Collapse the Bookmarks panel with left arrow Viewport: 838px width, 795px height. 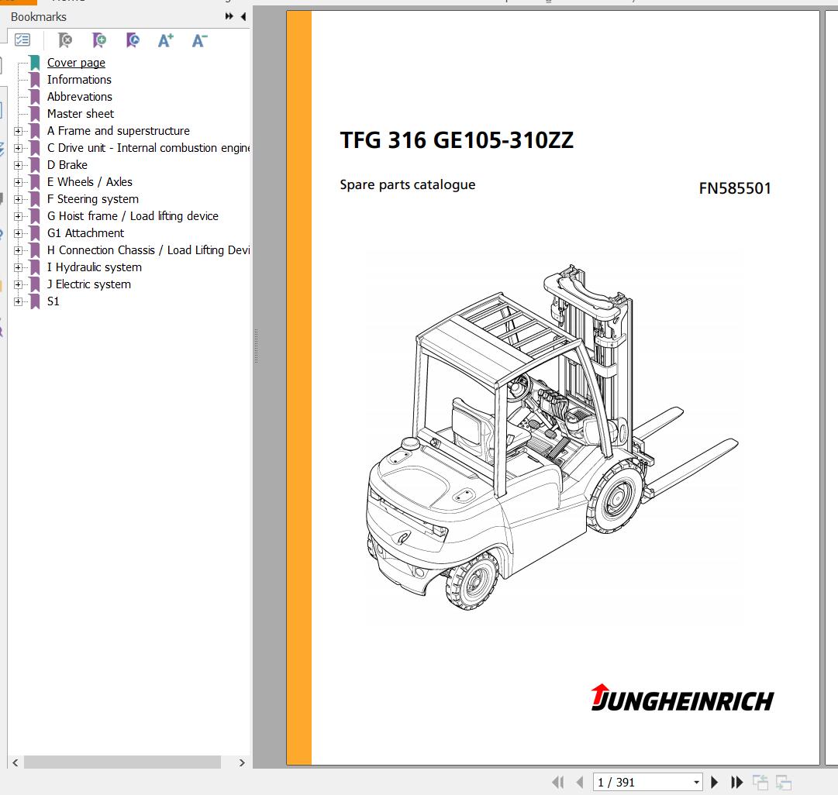pos(243,16)
